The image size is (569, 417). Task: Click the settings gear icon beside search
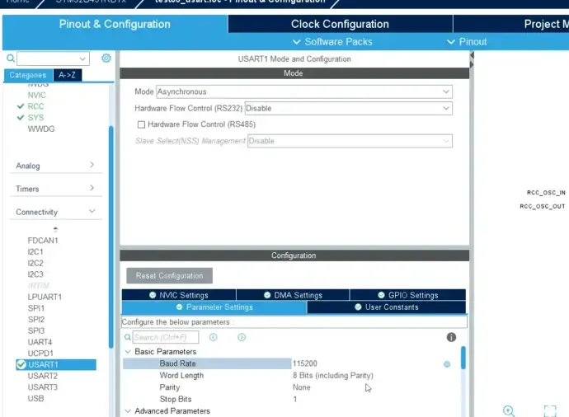pos(106,59)
